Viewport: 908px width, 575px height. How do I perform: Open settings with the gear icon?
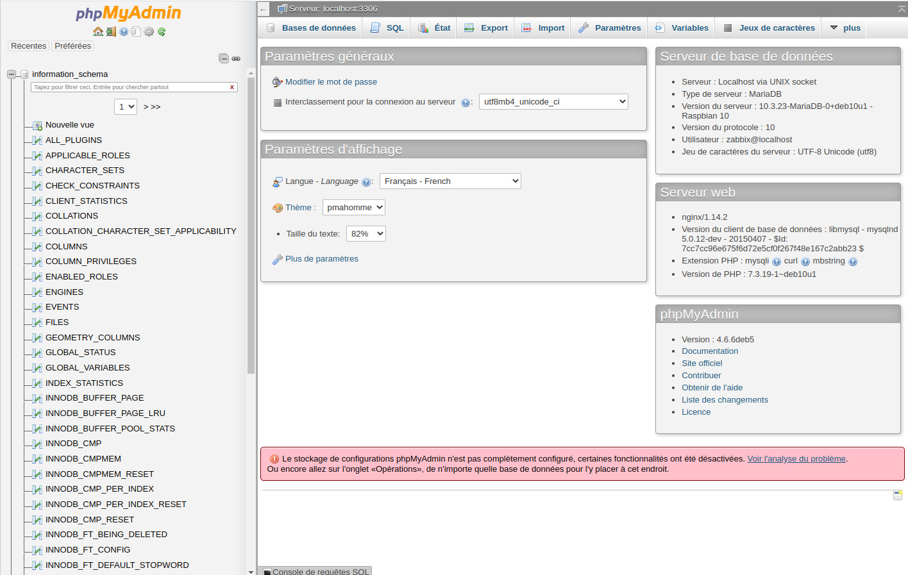[149, 31]
